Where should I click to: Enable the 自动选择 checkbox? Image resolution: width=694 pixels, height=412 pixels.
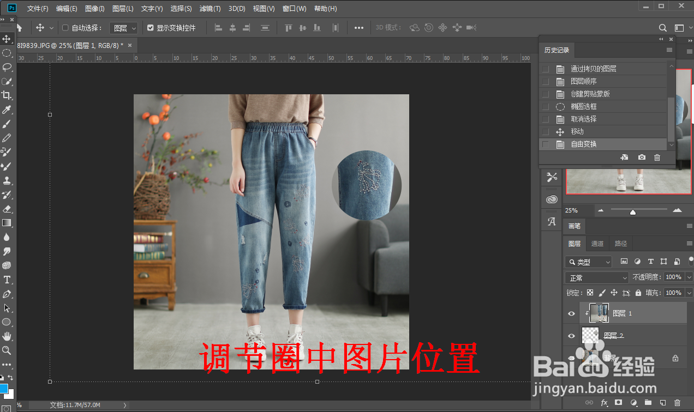(65, 28)
